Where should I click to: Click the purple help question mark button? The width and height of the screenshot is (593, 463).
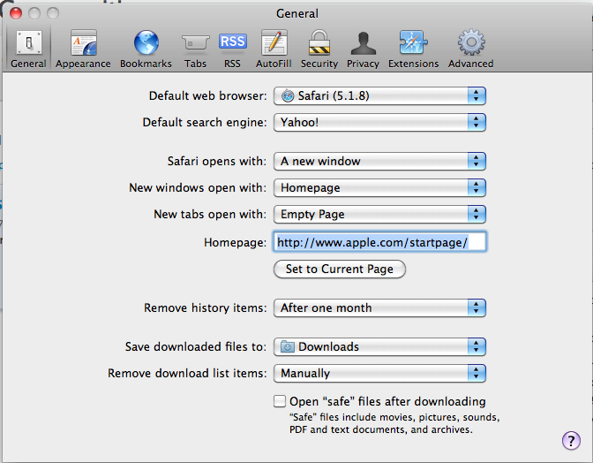[x=571, y=440]
